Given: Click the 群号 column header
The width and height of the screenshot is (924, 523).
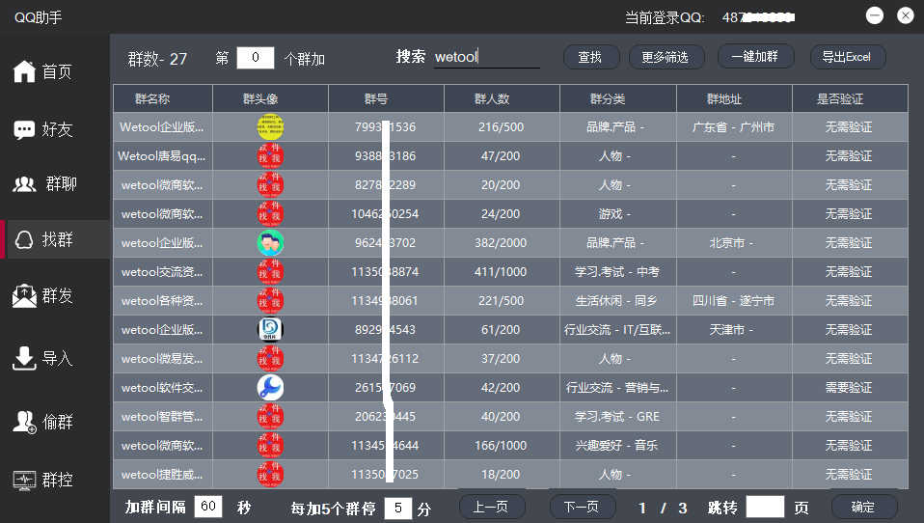Looking at the screenshot, I should click(x=386, y=98).
